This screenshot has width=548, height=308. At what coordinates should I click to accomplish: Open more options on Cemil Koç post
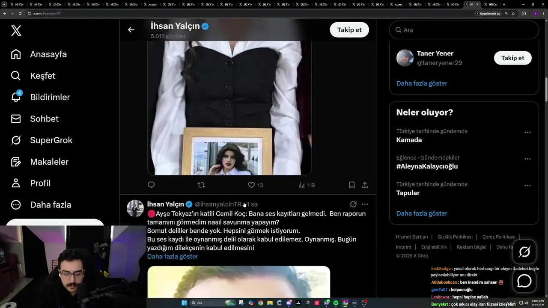[365, 204]
